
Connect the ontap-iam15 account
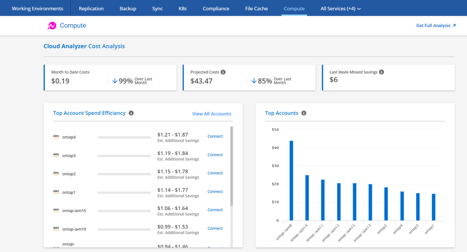pos(215,210)
